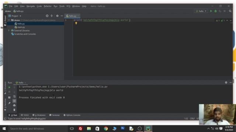Viewport: 236px width, 132px height.
Task: Open the Window menu
Action: point(76,6)
